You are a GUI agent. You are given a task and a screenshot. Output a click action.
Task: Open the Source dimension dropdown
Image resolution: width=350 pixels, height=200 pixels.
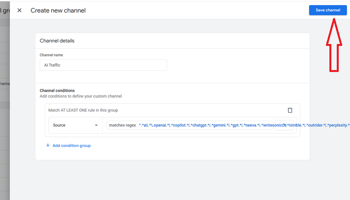(75, 125)
